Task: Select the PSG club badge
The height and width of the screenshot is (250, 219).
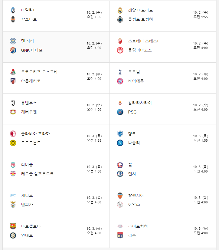Action: [120, 112]
